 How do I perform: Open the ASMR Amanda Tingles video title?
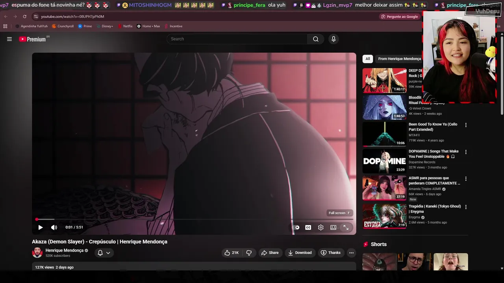(x=434, y=181)
